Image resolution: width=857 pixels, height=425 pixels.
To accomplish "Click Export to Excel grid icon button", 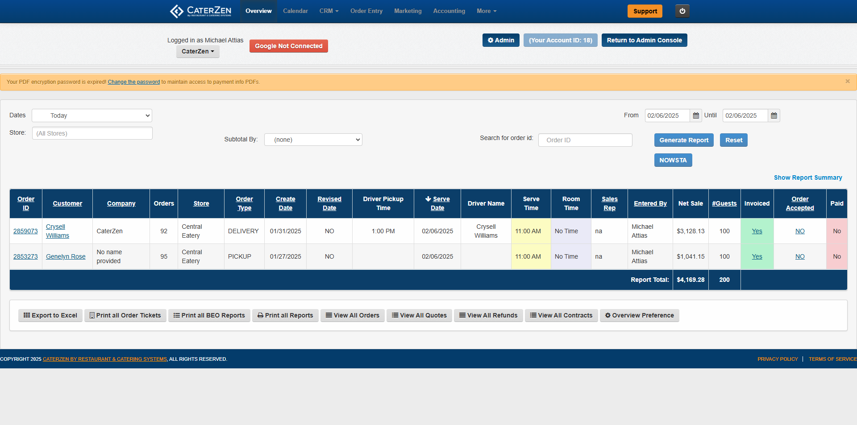I will click(x=50, y=315).
